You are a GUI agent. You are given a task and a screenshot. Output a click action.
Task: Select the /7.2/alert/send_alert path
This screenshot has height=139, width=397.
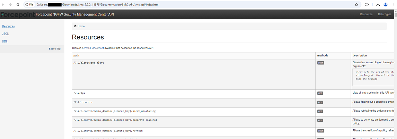88,63
